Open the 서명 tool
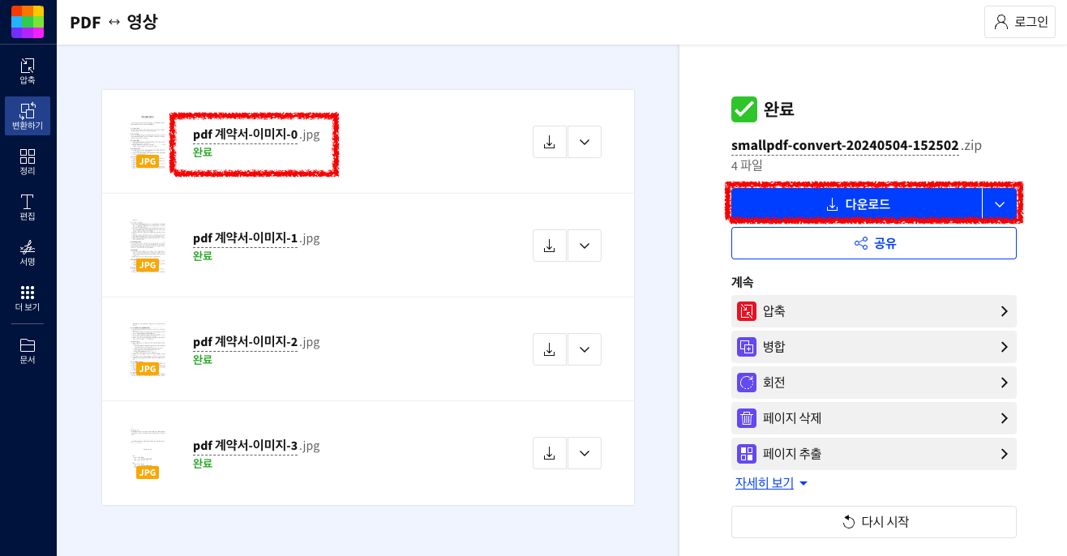This screenshot has width=1067, height=556. tap(27, 252)
